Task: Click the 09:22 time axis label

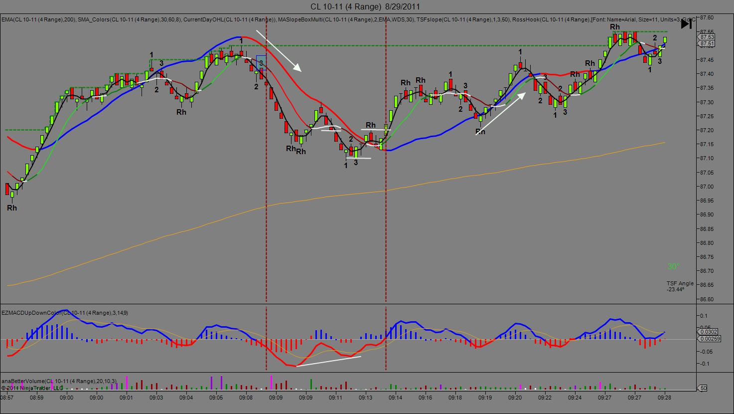Action: pos(545,398)
